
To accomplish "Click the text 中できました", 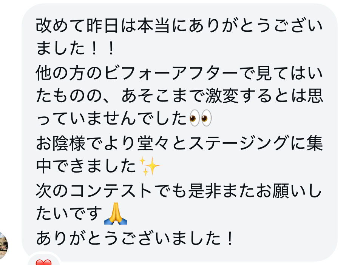I will coord(86,166).
